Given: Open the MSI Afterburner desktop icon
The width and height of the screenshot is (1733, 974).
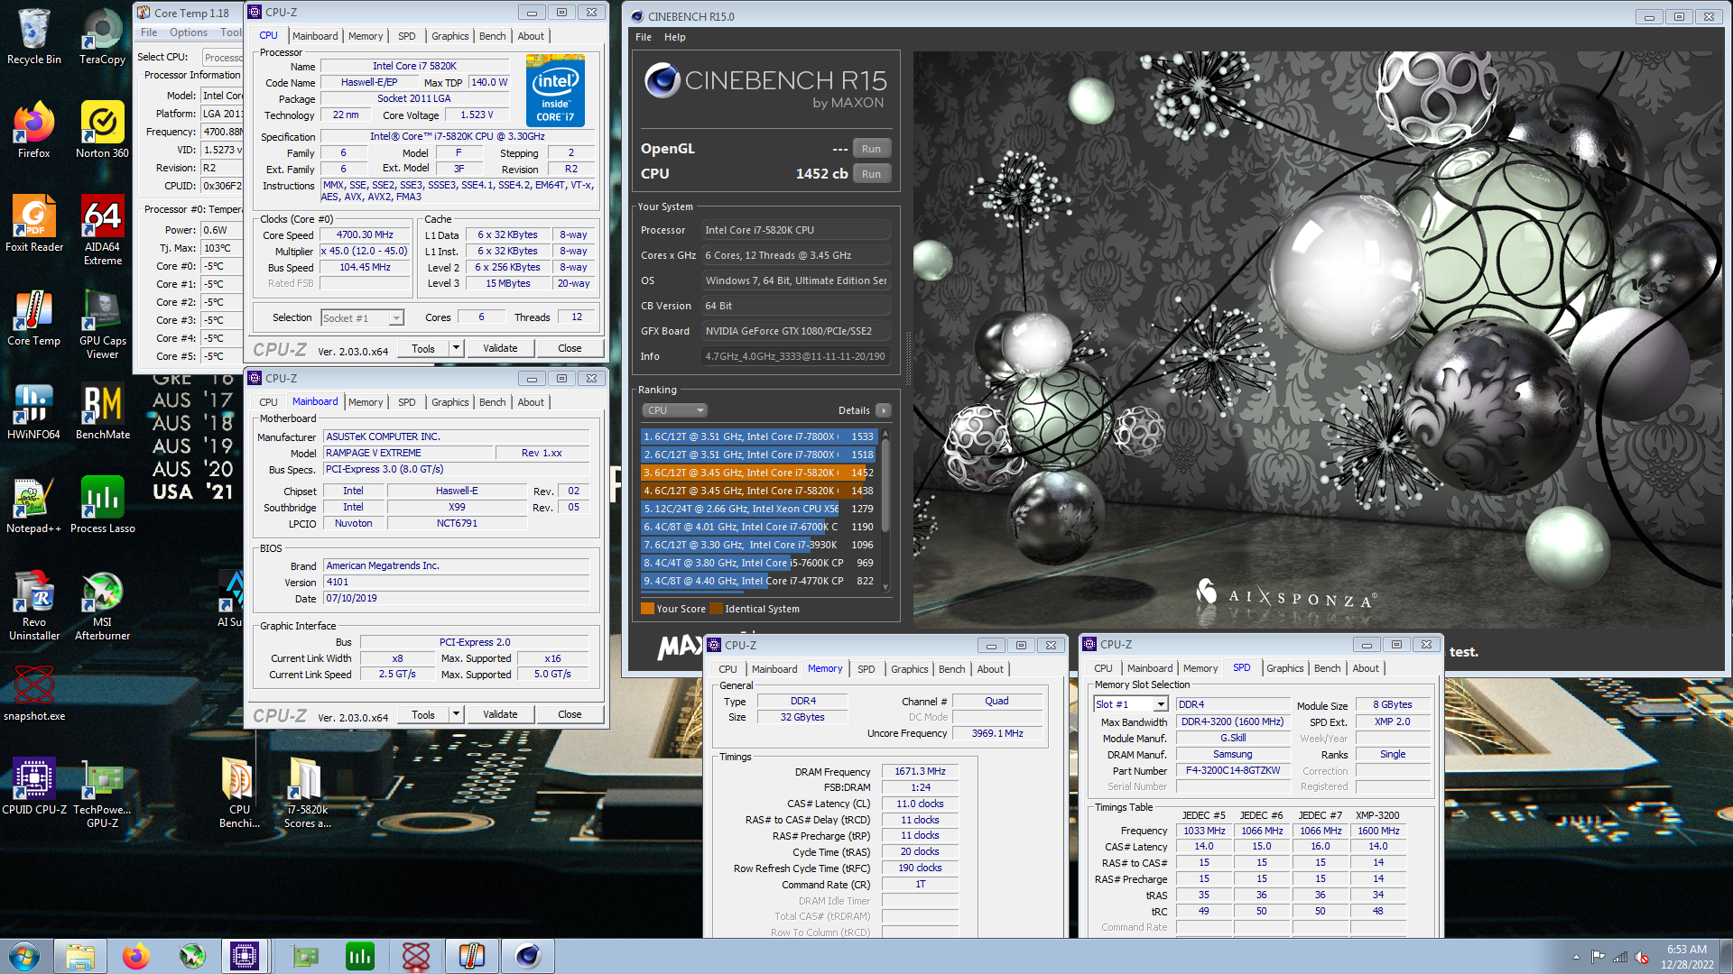Looking at the screenshot, I should 102,606.
